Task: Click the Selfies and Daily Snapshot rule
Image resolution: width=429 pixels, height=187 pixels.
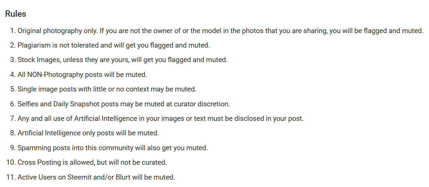Action: [124, 104]
